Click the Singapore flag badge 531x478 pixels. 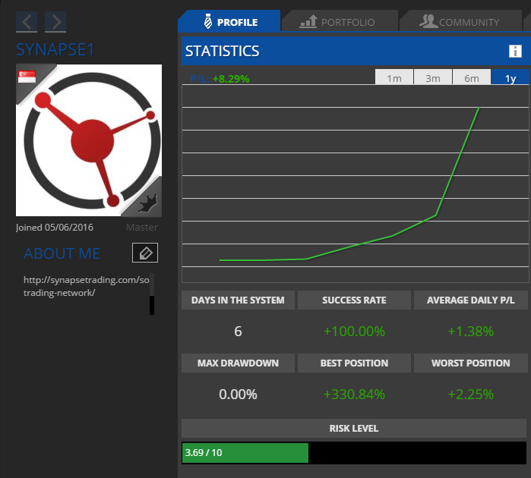pyautogui.click(x=27, y=77)
